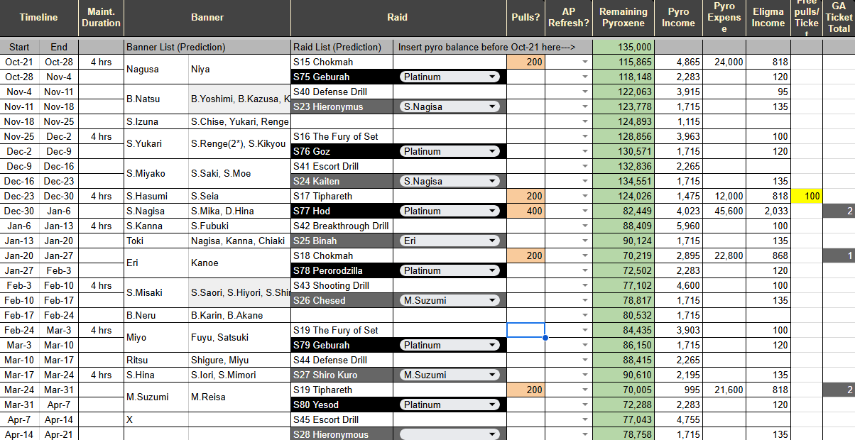
Task: Open AP Refresh dropdown arrow in S45 Escort Drill row
Action: [x=585, y=419]
